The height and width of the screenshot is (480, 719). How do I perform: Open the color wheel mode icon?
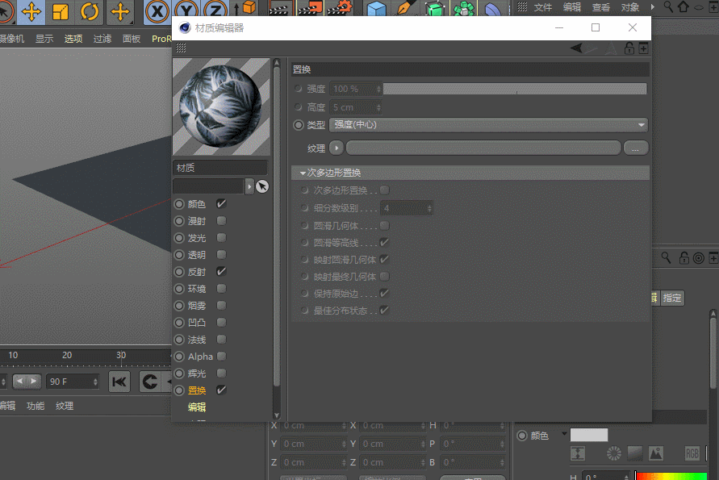point(615,453)
